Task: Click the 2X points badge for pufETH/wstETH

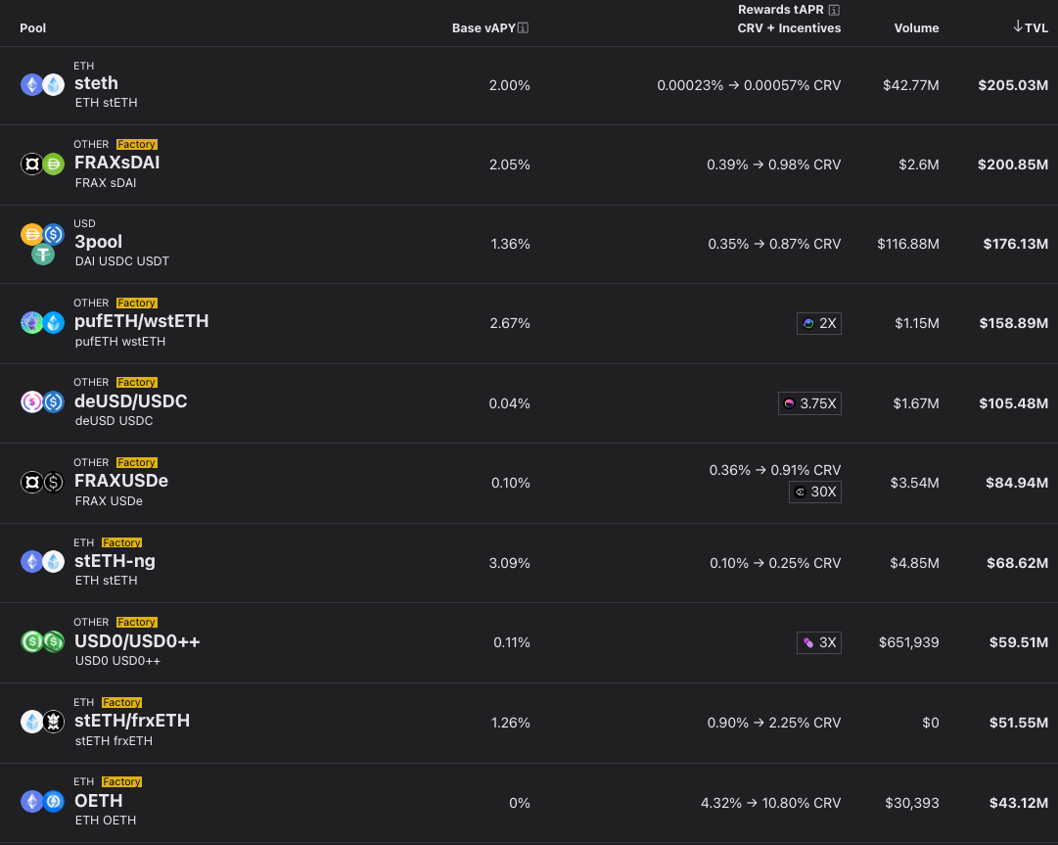Action: click(x=819, y=323)
